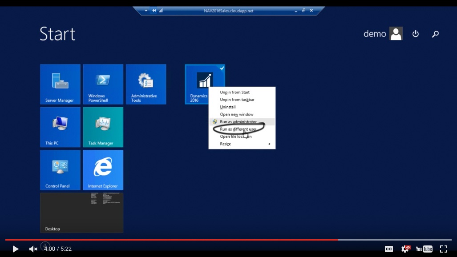The image size is (457, 257).
Task: Click the power options icon
Action: [x=416, y=34]
